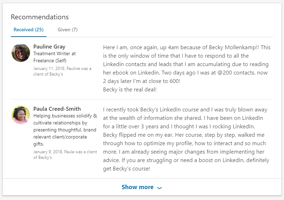Switch to the Received (25) tab

(x=29, y=30)
